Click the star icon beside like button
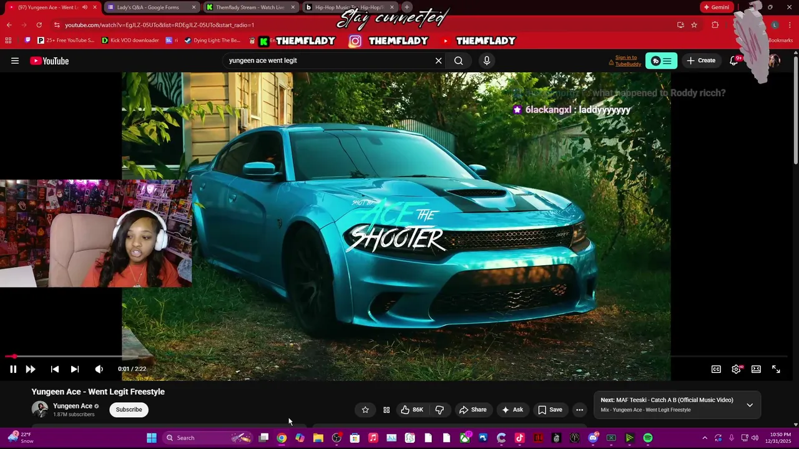Image resolution: width=799 pixels, height=449 pixels. [365, 410]
